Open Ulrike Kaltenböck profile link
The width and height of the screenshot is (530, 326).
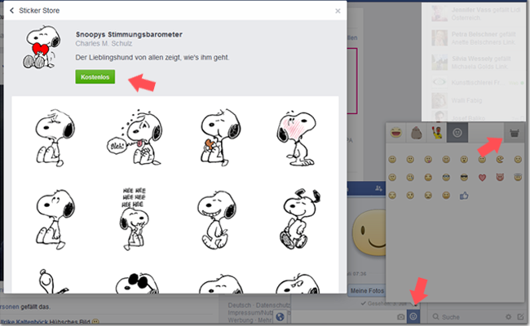[24, 322]
